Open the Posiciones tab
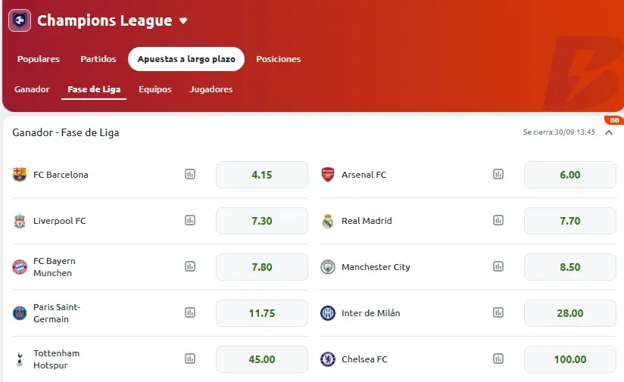 coord(278,59)
